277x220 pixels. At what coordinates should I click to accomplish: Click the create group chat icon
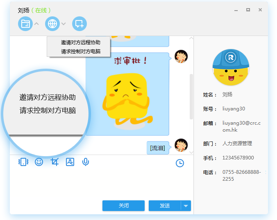pos(79,24)
